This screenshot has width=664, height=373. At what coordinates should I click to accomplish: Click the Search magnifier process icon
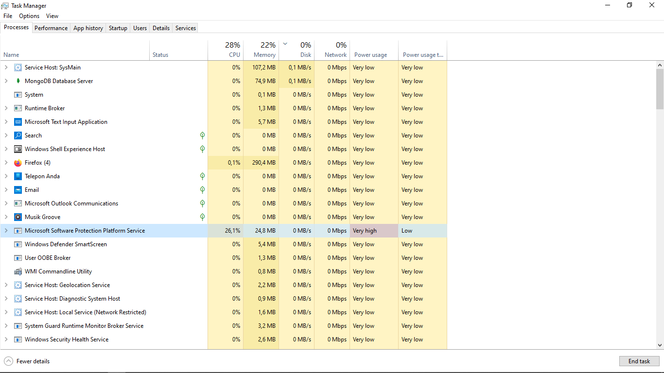click(18, 136)
